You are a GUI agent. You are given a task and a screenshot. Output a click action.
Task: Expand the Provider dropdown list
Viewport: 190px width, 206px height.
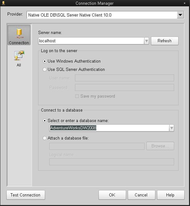pos(180,15)
